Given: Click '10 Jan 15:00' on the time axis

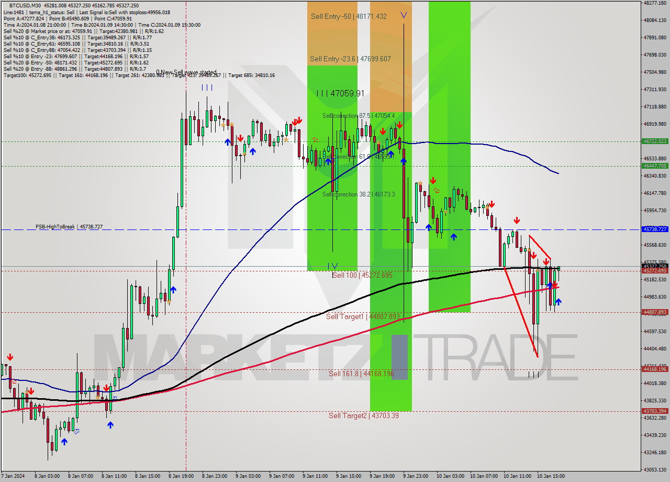Looking at the screenshot, I should (x=551, y=477).
